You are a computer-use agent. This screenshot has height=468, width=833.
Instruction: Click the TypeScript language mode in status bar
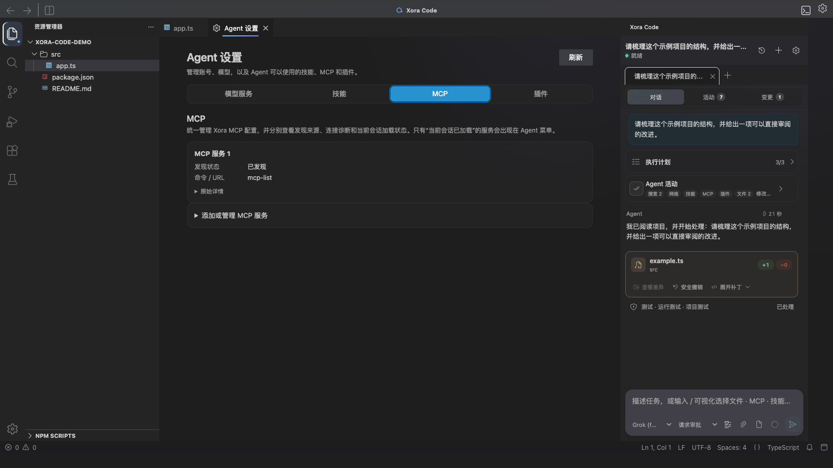pyautogui.click(x=783, y=447)
